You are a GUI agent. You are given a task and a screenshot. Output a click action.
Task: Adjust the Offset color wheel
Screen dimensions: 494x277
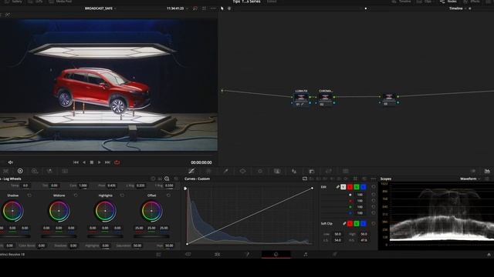coord(151,211)
